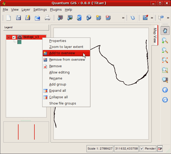The width and height of the screenshot is (171, 154).
Task: Click the green biotopi_v3 fill color swatch
Action: point(19,42)
